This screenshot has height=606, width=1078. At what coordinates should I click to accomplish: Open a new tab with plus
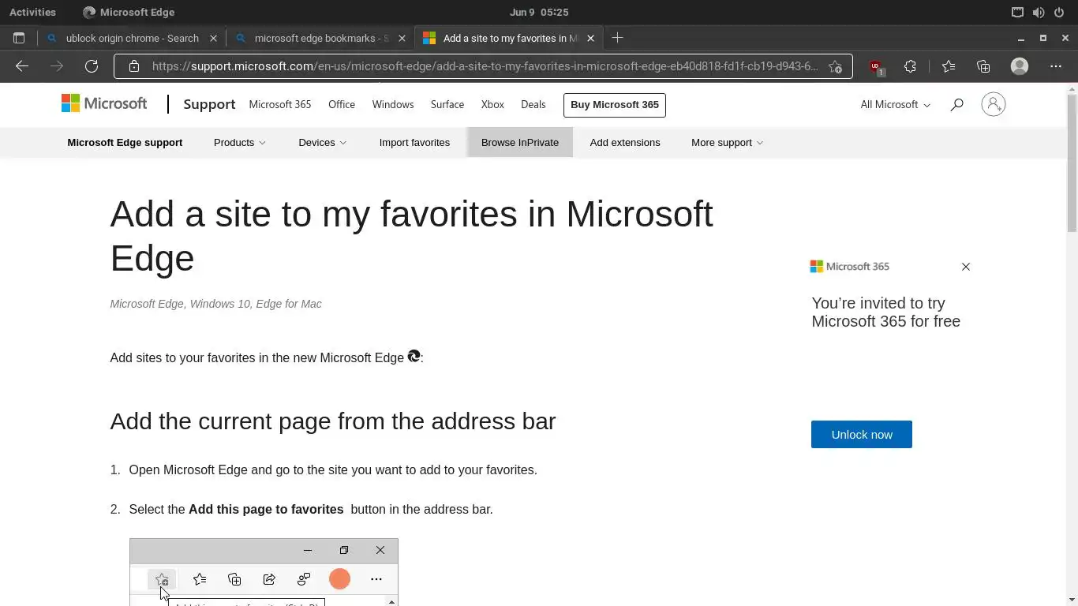click(x=618, y=38)
